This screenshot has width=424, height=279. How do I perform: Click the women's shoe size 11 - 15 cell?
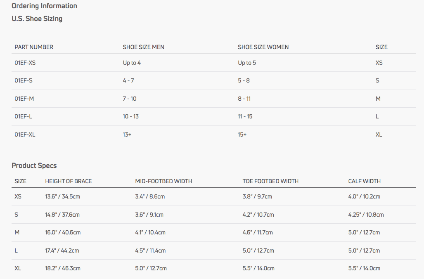pyautogui.click(x=245, y=116)
